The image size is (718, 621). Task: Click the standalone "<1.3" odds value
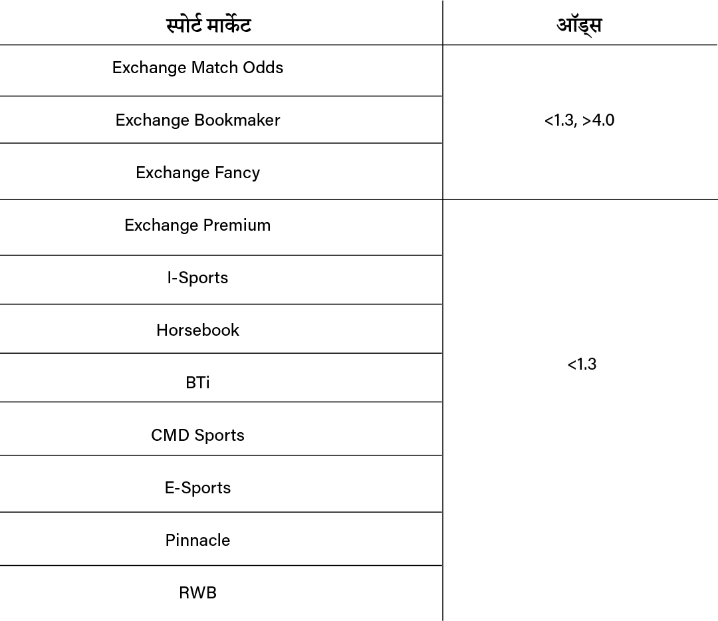pyautogui.click(x=582, y=364)
